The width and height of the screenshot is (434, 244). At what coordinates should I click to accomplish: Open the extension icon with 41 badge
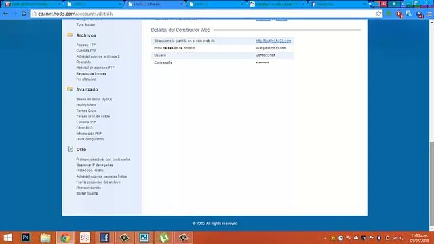tap(420, 14)
